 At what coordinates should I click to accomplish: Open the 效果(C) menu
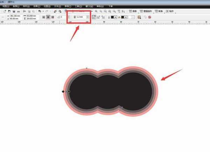pyautogui.click(x=36, y=6)
